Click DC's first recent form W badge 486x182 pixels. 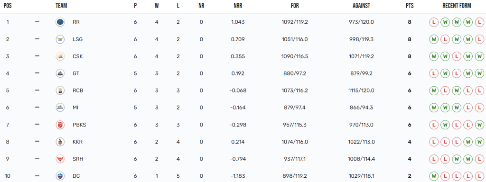[434, 176]
